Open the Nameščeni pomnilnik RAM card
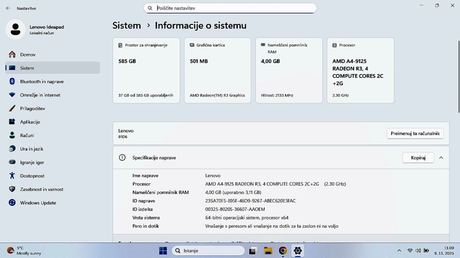The height and width of the screenshot is (258, 460). pos(289,70)
